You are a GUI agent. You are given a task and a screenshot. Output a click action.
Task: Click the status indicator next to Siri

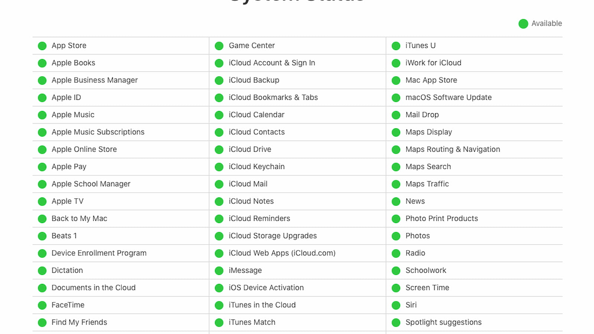396,305
